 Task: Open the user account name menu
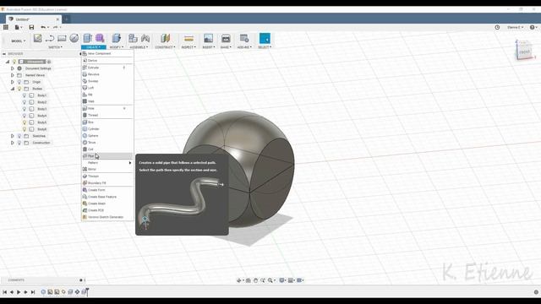pyautogui.click(x=515, y=27)
